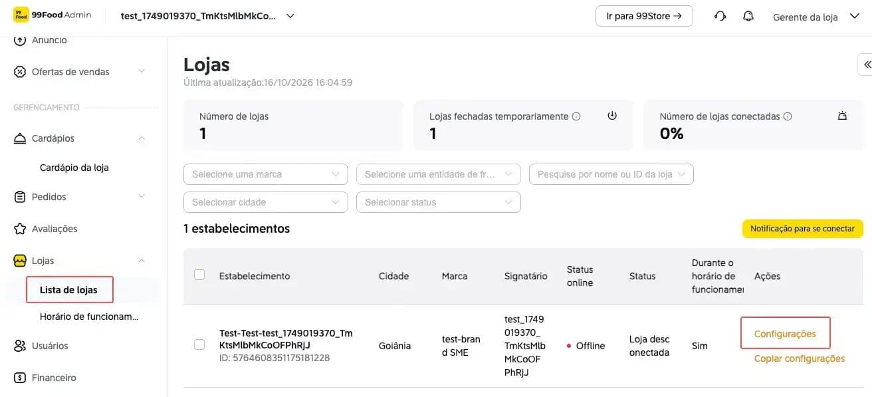872x397 pixels.
Task: Focus the search by store name or ID field
Action: (x=611, y=174)
